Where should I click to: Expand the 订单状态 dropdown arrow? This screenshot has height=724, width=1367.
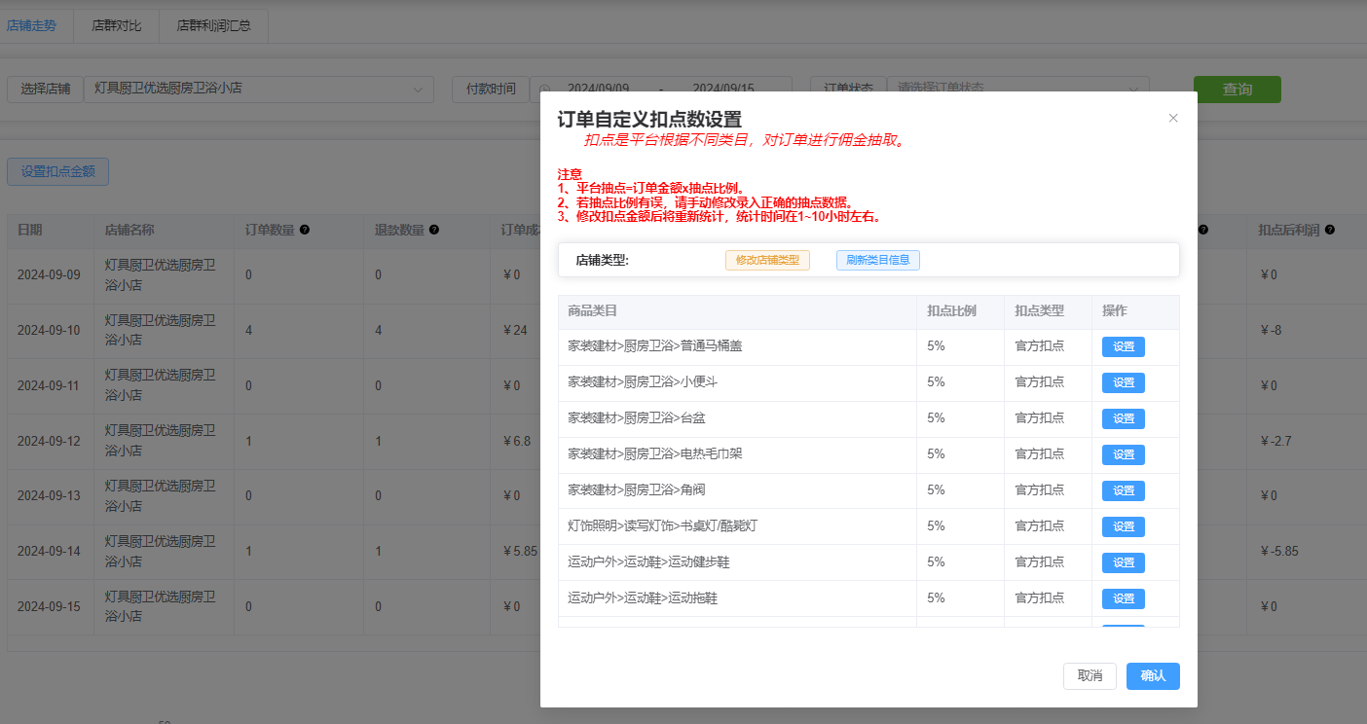point(1133,90)
